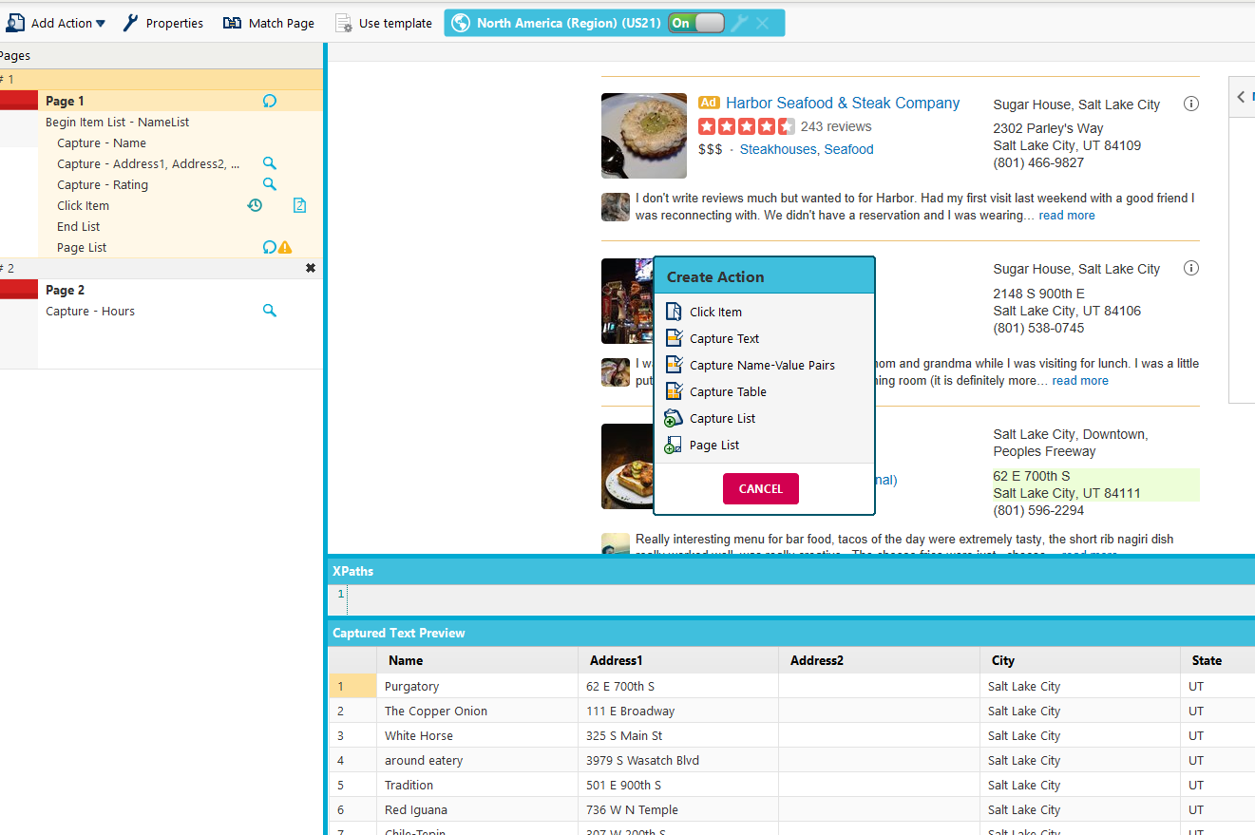This screenshot has width=1255, height=835.
Task: Click the Address2 column header
Action: [879, 660]
